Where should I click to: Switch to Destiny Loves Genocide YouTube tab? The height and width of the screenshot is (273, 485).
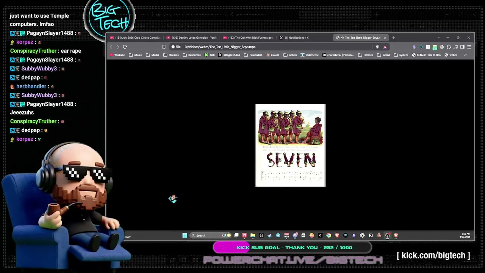(192, 38)
